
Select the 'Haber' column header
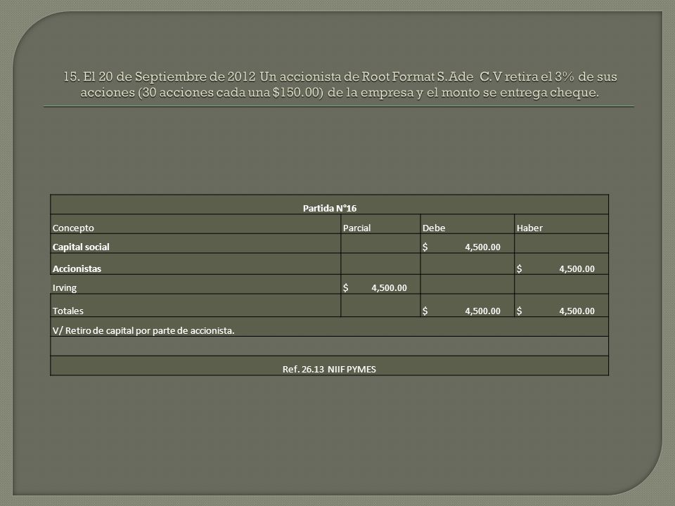[x=529, y=228]
